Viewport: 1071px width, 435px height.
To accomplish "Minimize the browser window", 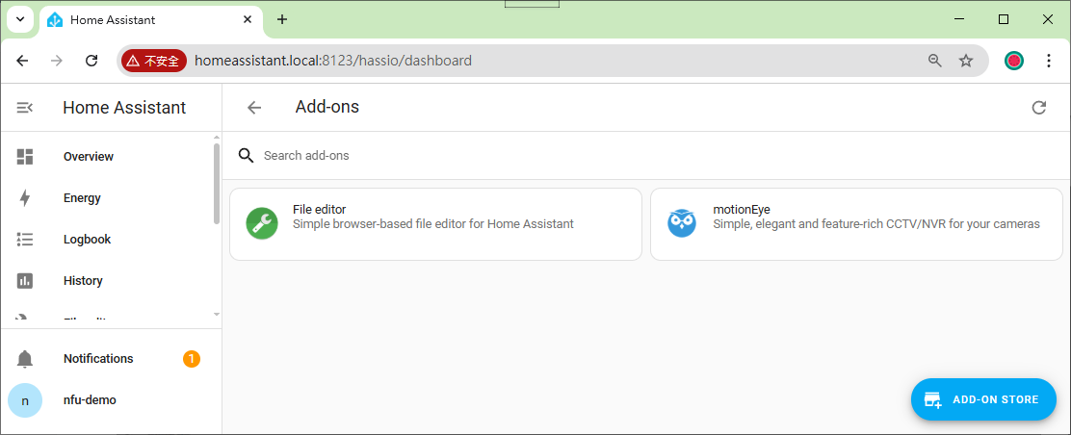I will [959, 19].
